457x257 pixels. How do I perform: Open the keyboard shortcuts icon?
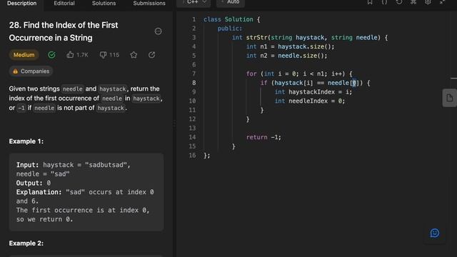click(413, 2)
